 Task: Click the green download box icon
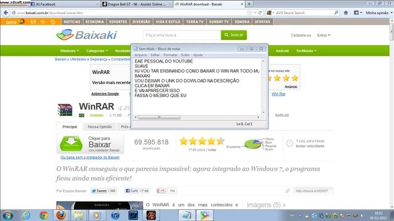coord(71,144)
